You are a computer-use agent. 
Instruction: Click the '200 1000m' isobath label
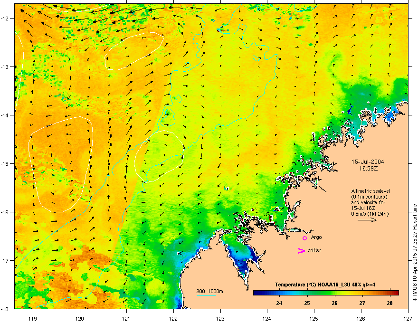(209, 291)
